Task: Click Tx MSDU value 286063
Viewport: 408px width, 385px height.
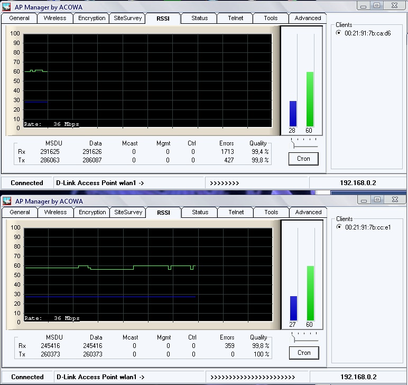Action: point(50,160)
